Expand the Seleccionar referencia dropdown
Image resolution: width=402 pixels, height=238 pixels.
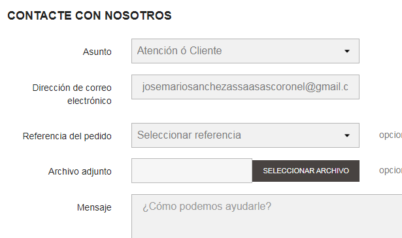[245, 135]
